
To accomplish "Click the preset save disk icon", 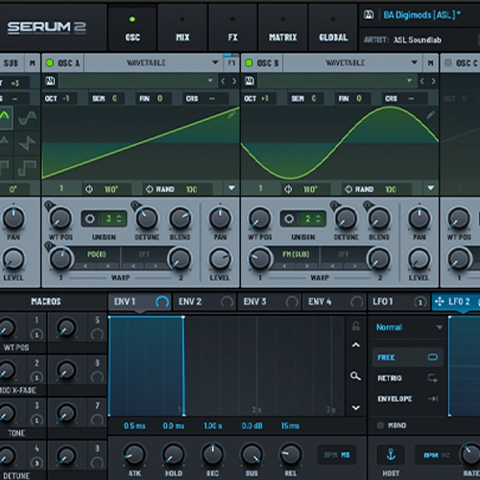I will click(x=369, y=14).
